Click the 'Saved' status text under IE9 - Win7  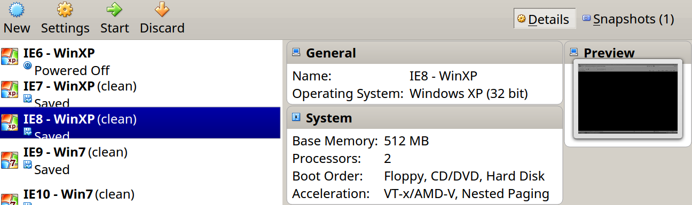click(52, 170)
